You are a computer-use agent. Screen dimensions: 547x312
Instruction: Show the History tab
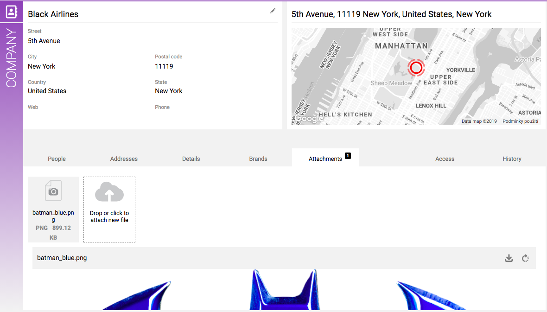click(512, 159)
